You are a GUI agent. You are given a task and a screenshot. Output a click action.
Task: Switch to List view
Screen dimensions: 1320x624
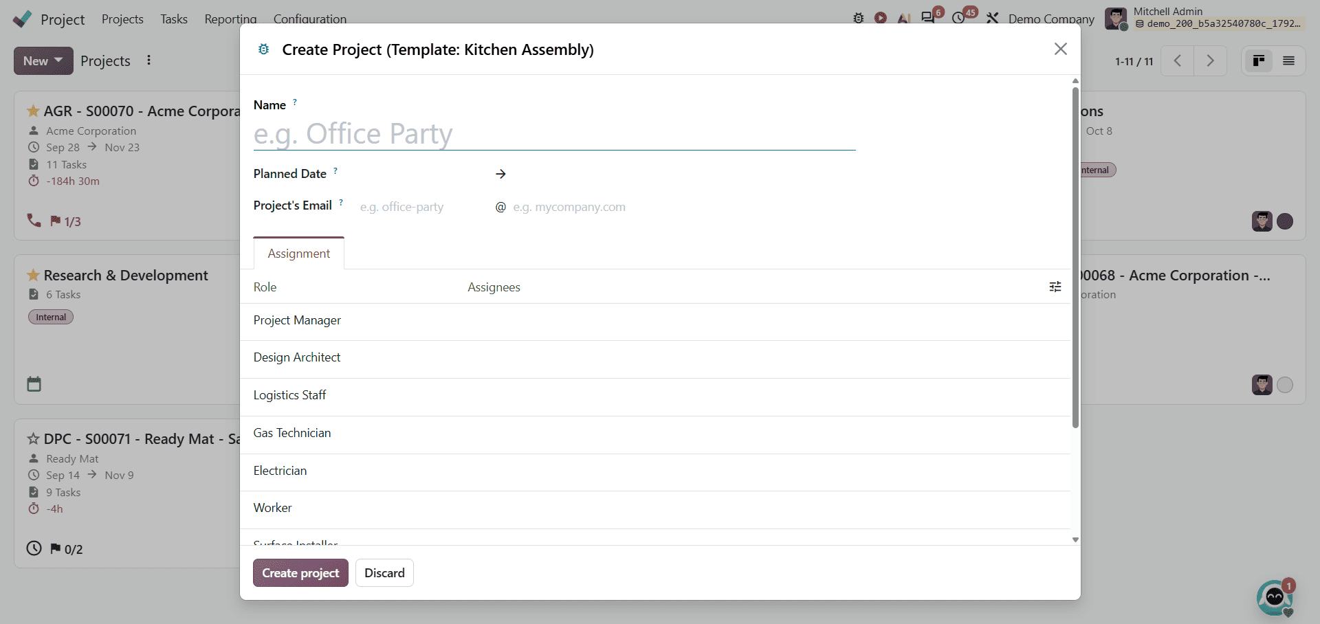1289,61
